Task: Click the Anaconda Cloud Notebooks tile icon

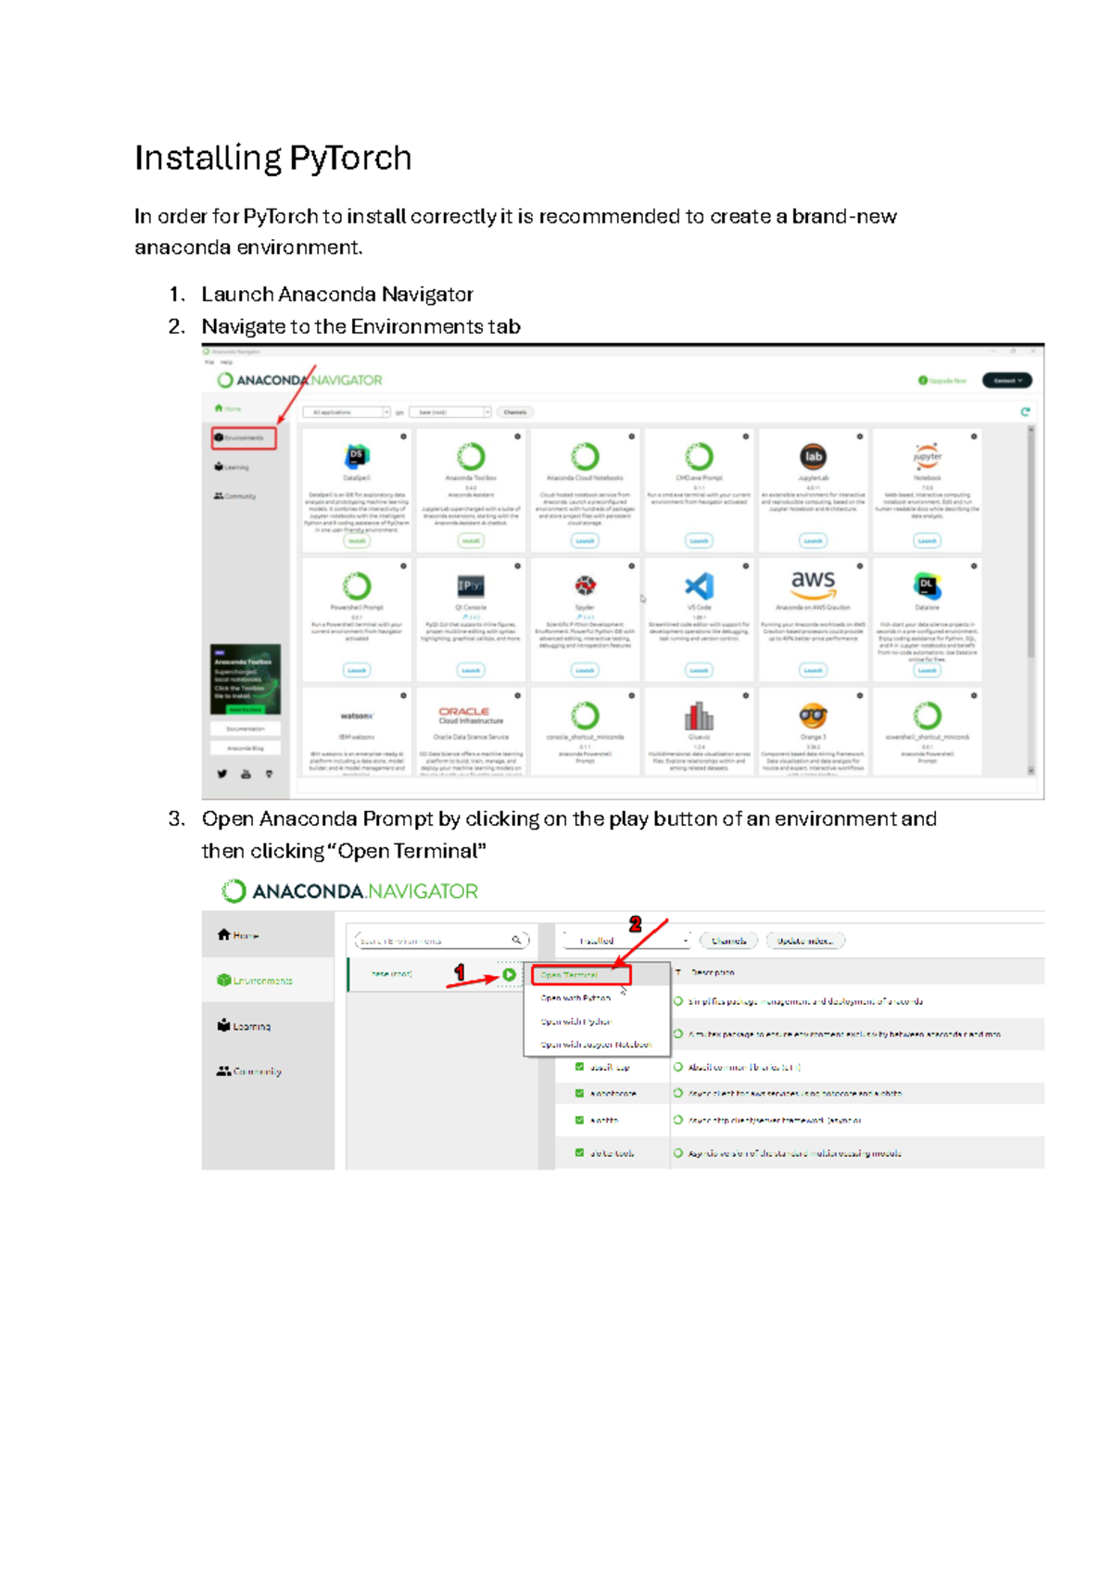Action: pyautogui.click(x=585, y=456)
